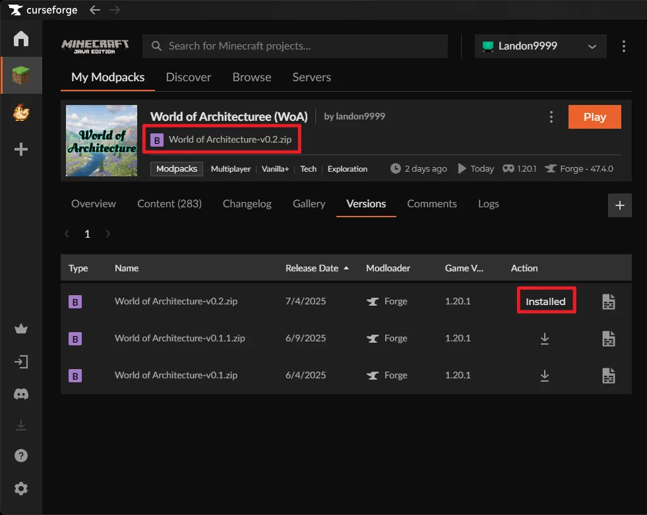This screenshot has width=647, height=515.
Task: Open the Discord icon in sidebar
Action: point(21,394)
